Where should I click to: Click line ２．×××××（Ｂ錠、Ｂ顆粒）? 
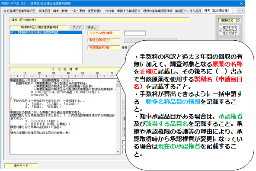tap(46, 124)
